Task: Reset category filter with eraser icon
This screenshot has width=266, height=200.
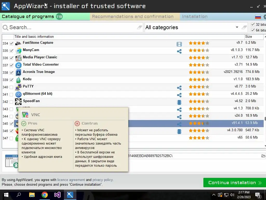Action: pos(244,27)
